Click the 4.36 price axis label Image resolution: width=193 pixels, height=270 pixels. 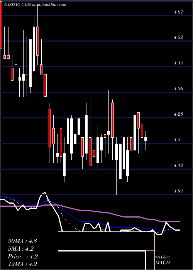point(178,88)
